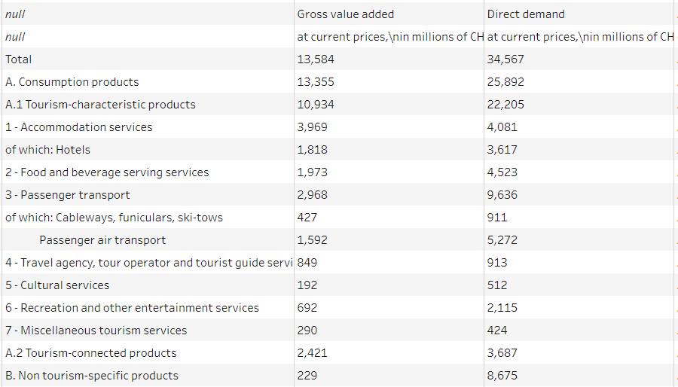Click the A.2 Tourism-connected products label
The width and height of the screenshot is (678, 387).
[x=90, y=353]
